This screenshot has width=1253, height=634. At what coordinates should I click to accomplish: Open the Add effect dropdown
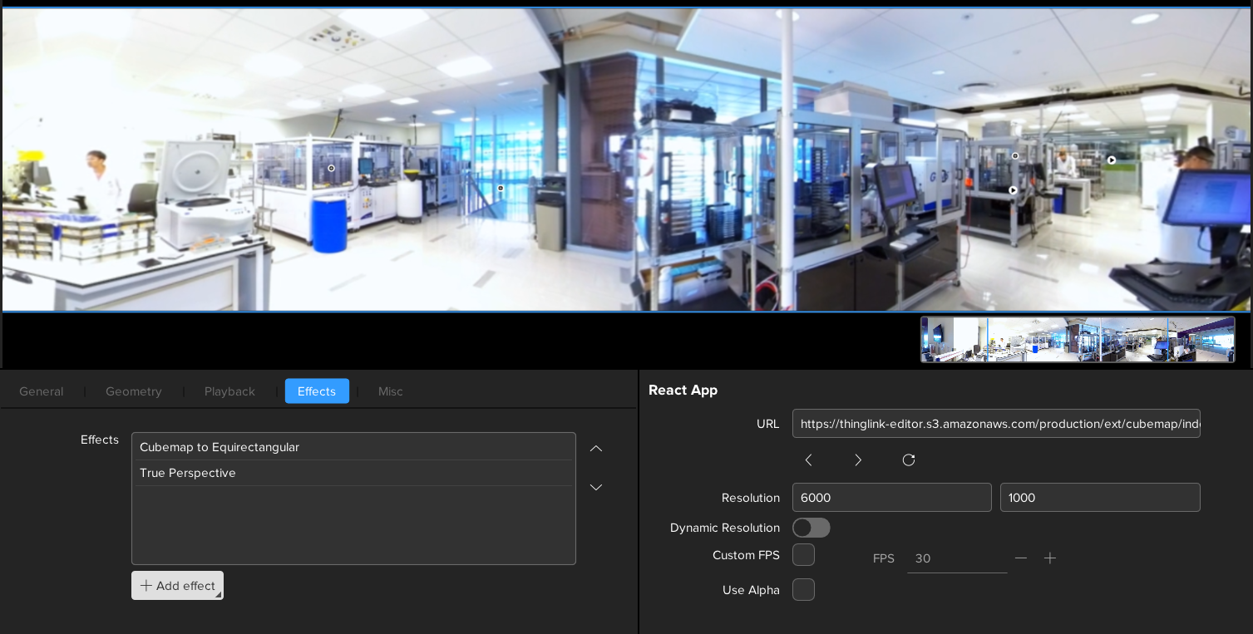[177, 586]
